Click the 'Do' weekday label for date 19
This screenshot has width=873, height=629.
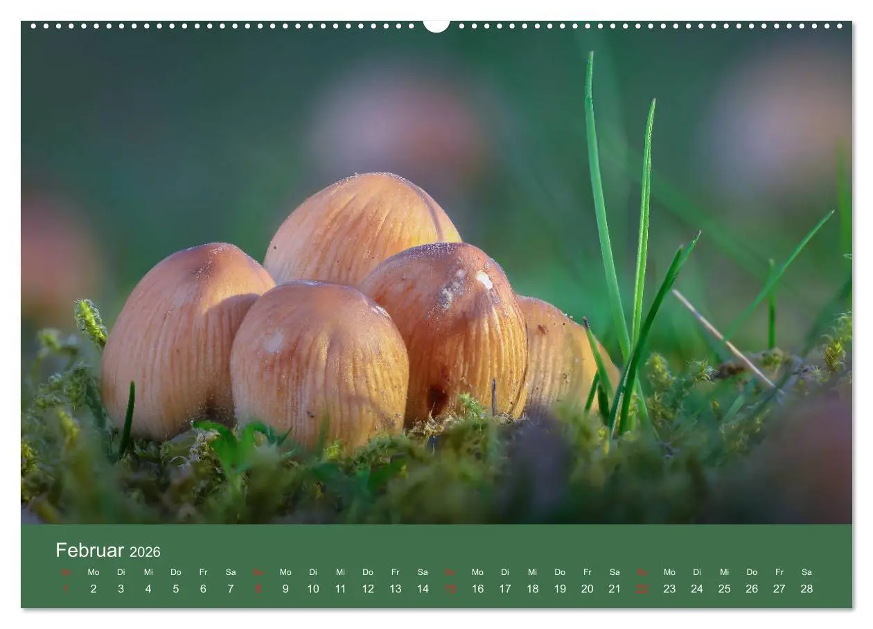[560, 572]
